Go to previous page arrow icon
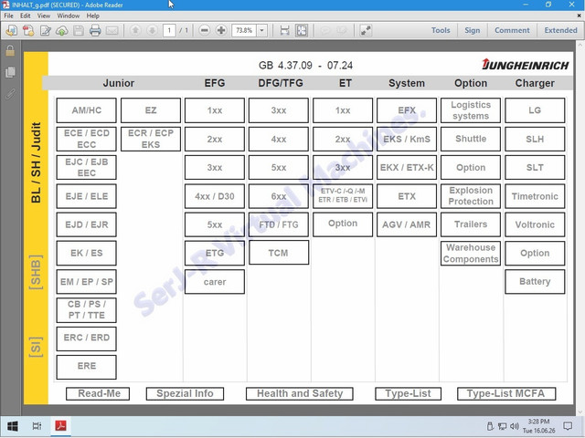This screenshot has height=438, width=585. click(135, 30)
